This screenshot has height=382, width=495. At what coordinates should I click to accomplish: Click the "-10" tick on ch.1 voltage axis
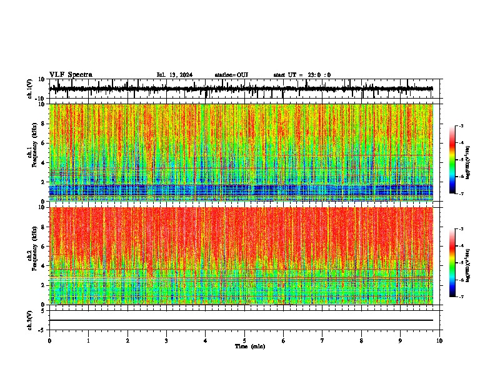pos(41,99)
